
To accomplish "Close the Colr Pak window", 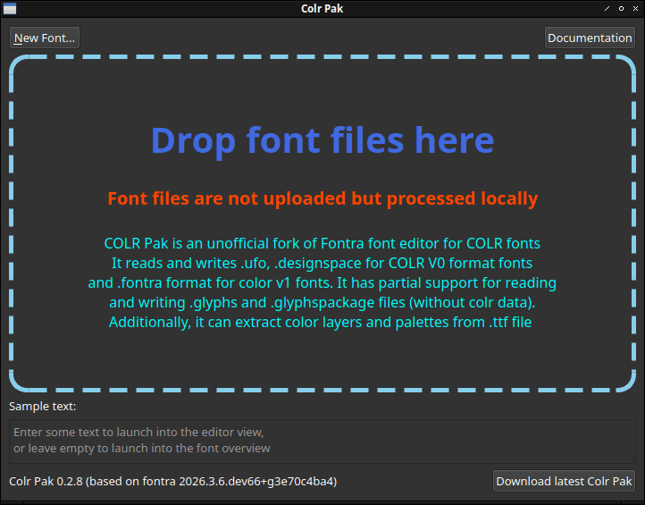I will [x=635, y=9].
